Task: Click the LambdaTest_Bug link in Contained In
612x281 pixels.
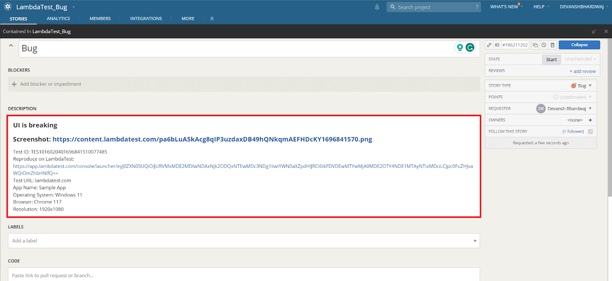Action: (x=52, y=31)
